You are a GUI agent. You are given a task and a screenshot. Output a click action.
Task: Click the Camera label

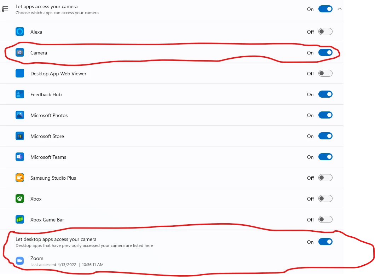pyautogui.click(x=39, y=53)
